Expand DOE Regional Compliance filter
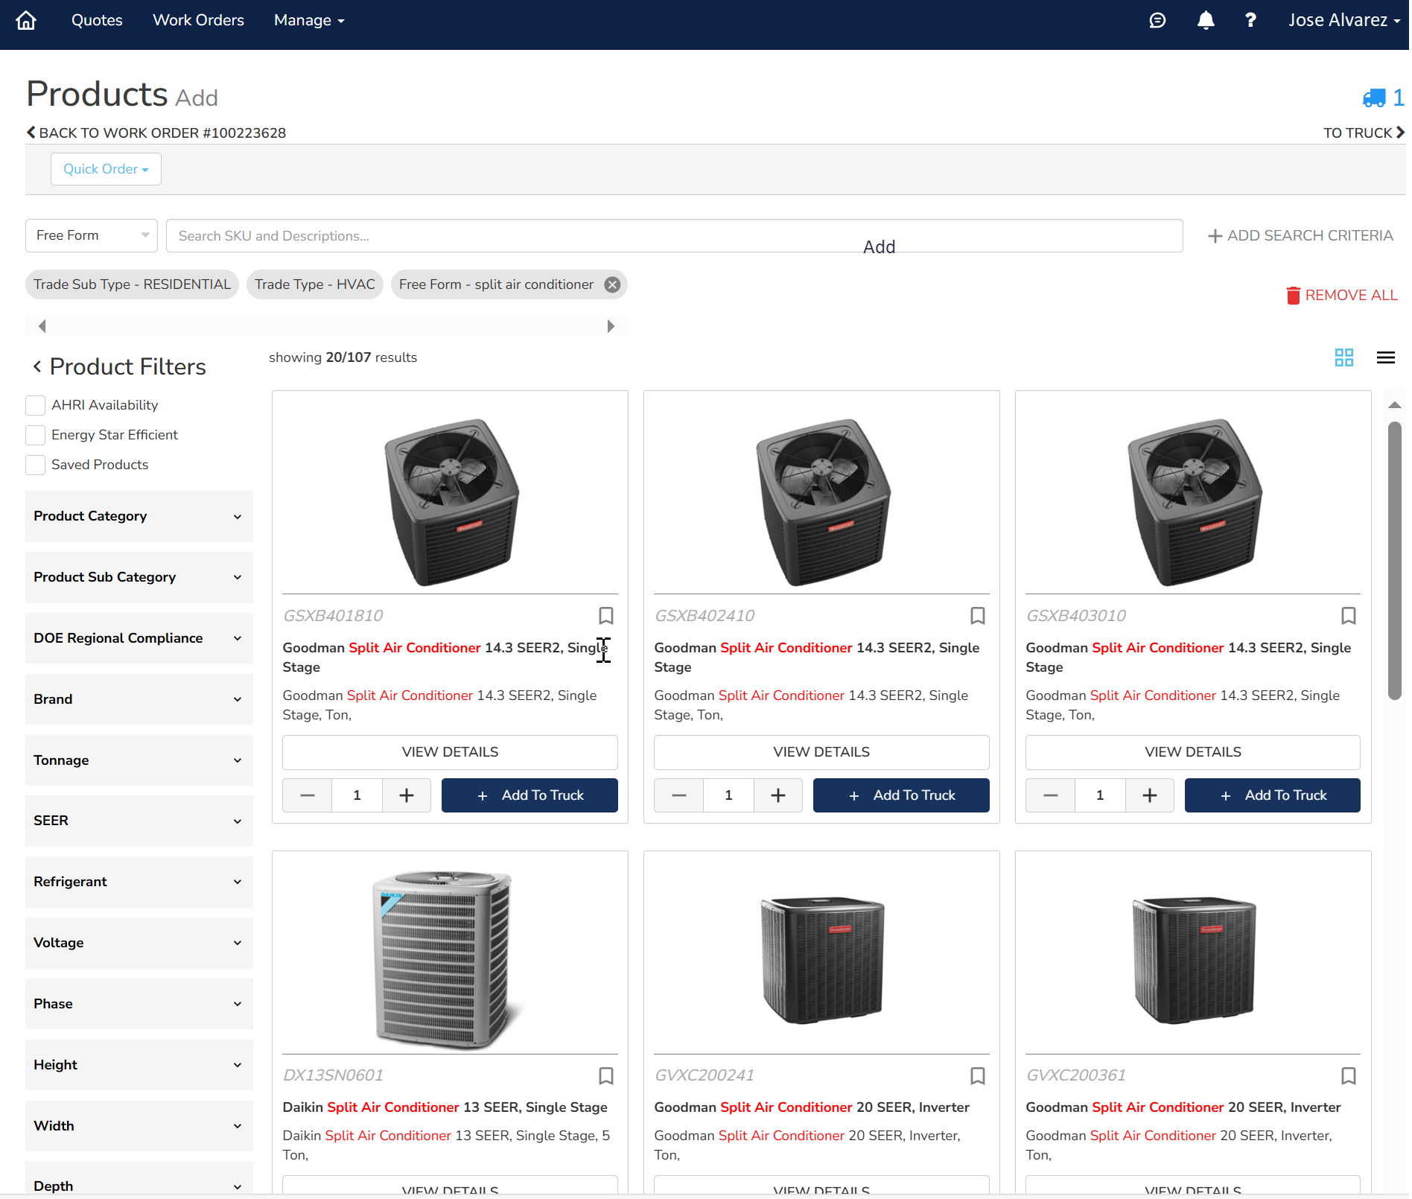 point(139,638)
